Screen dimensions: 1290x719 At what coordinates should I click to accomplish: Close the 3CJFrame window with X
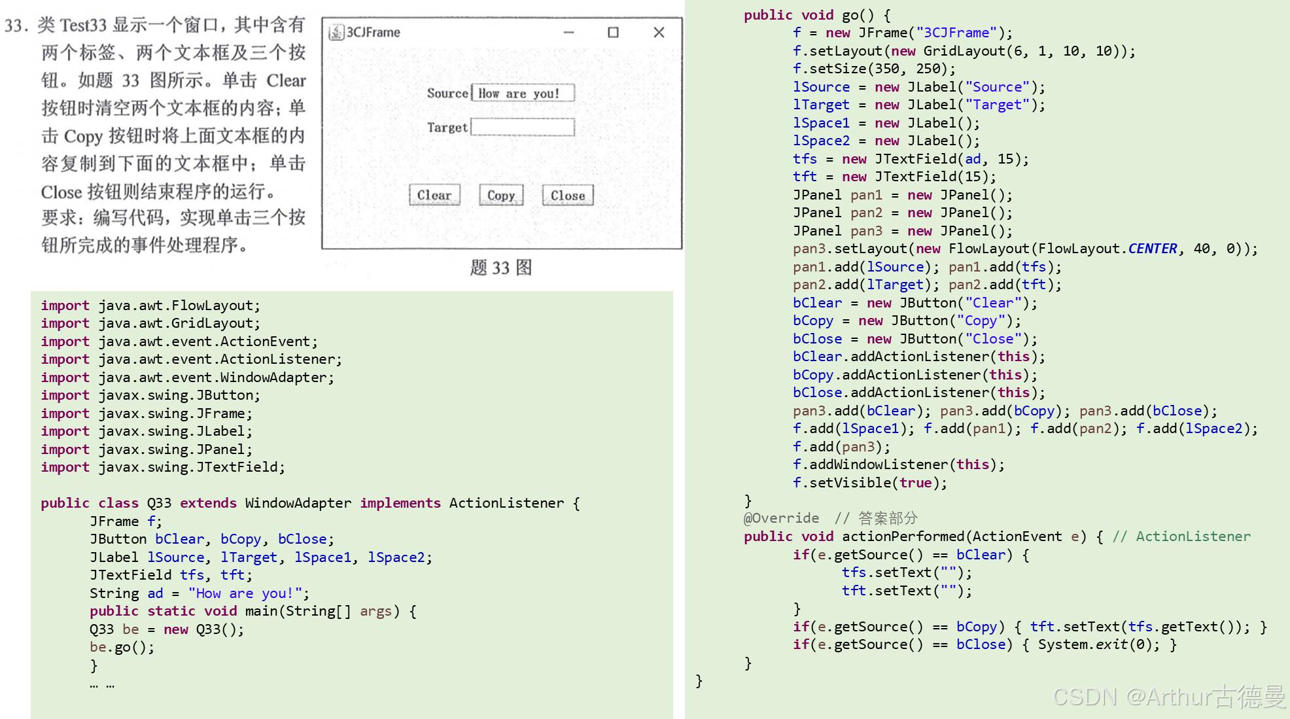pyautogui.click(x=659, y=32)
